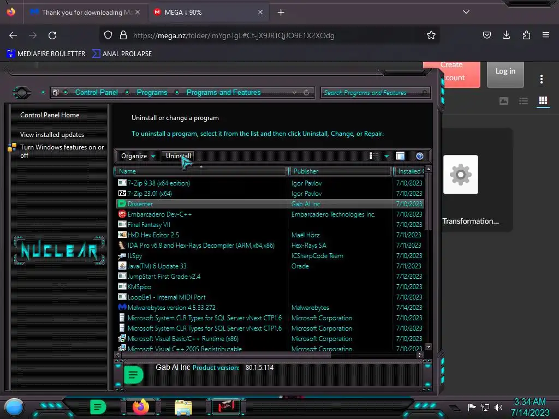The height and width of the screenshot is (419, 559).
Task: Open the Windows Start orb
Action: 14,407
